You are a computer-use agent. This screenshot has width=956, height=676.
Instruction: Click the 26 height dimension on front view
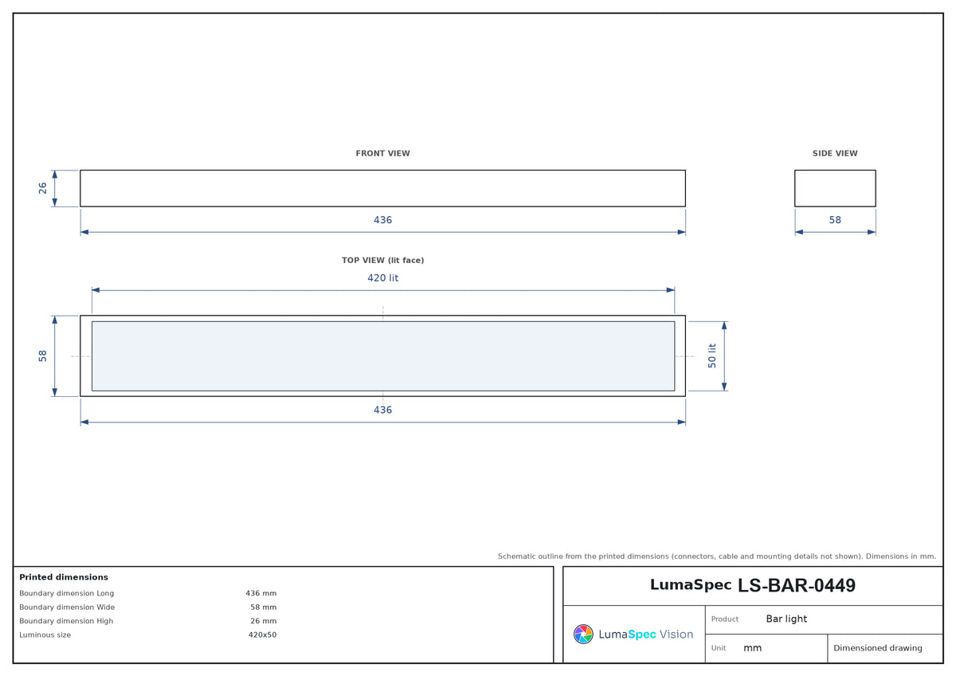click(43, 188)
